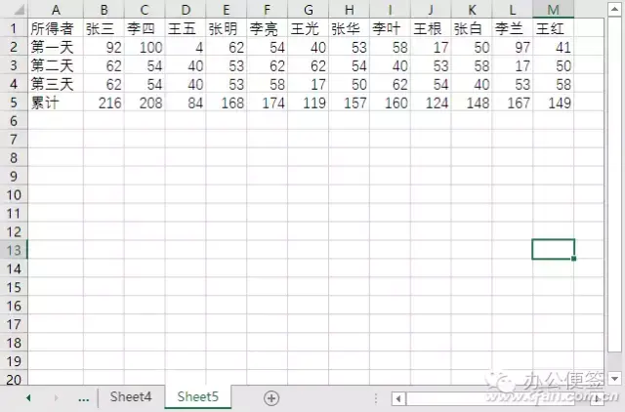
Task: Select row 20 header
Action: pos(14,379)
